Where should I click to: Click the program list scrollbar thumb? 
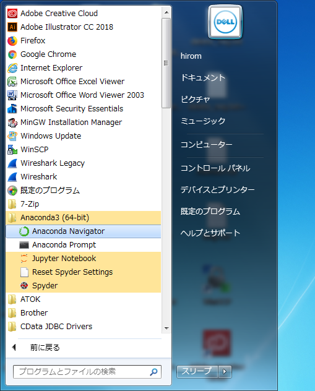(166, 63)
